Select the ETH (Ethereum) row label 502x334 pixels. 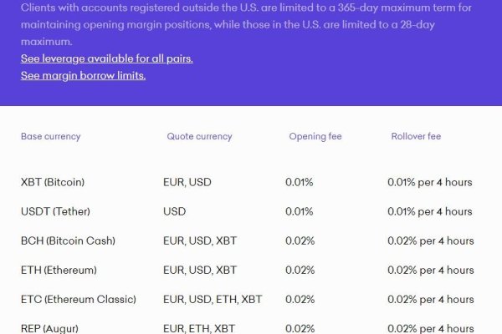59,270
